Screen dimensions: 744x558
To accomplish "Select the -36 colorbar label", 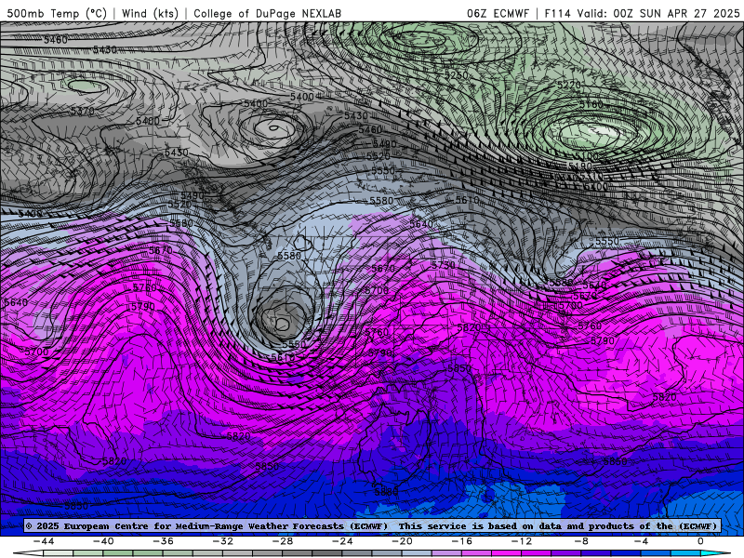I will pyautogui.click(x=164, y=541).
